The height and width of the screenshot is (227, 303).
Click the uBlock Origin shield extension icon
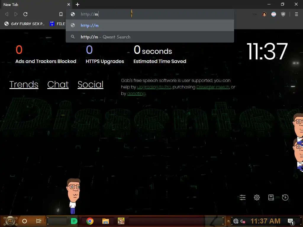coord(283,14)
